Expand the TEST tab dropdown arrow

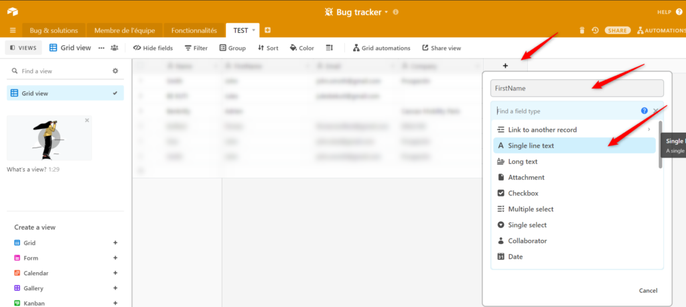pyautogui.click(x=253, y=30)
